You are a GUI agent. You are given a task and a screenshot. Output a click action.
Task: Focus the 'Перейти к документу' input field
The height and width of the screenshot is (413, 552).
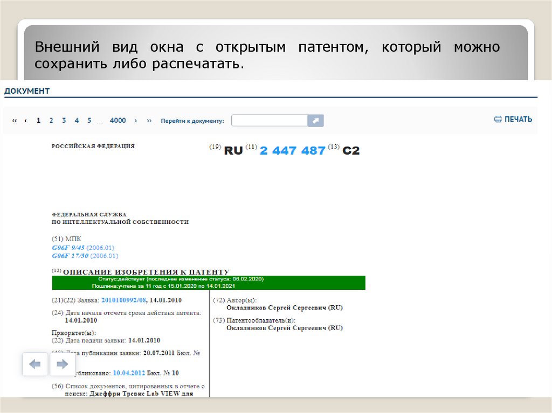coord(270,120)
